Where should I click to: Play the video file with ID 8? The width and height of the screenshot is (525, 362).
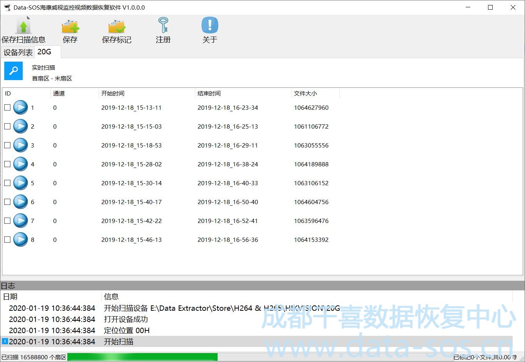pyautogui.click(x=20, y=240)
